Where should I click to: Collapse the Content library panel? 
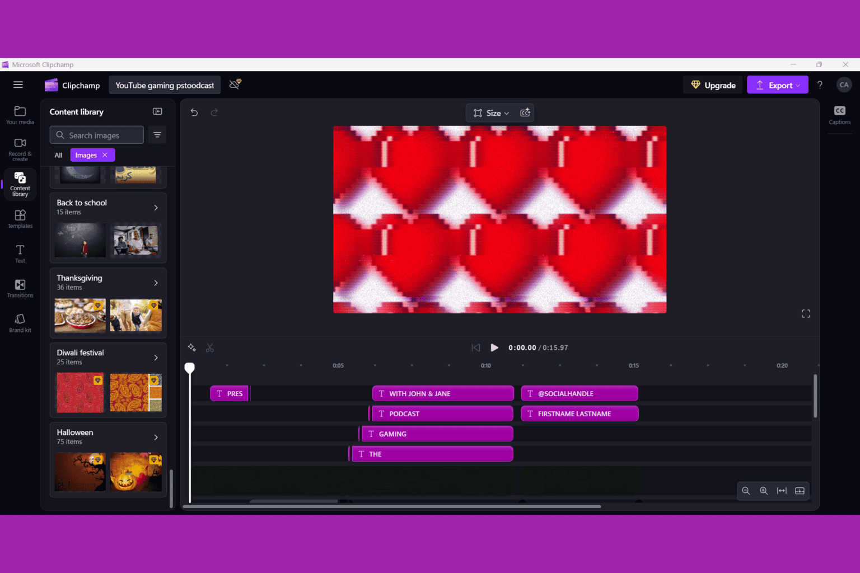click(157, 112)
